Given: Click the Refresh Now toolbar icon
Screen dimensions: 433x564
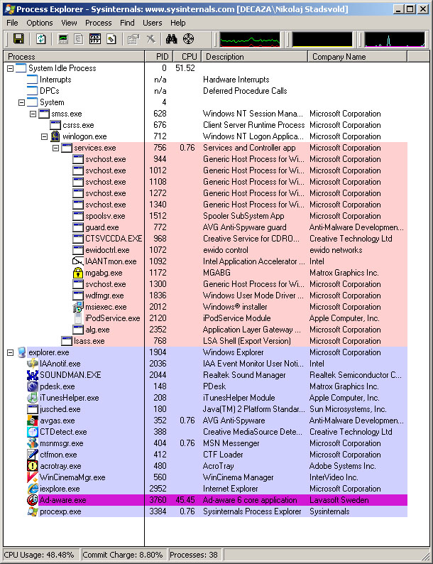Looking at the screenshot, I should point(40,39).
